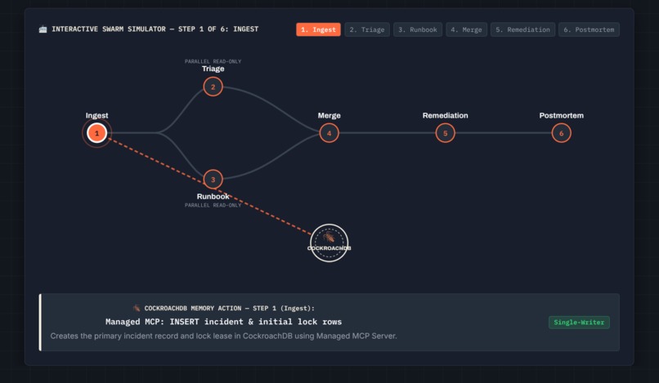The height and width of the screenshot is (383, 659).
Task: Click the simulator icon beside the header title
Action: pyautogui.click(x=43, y=29)
